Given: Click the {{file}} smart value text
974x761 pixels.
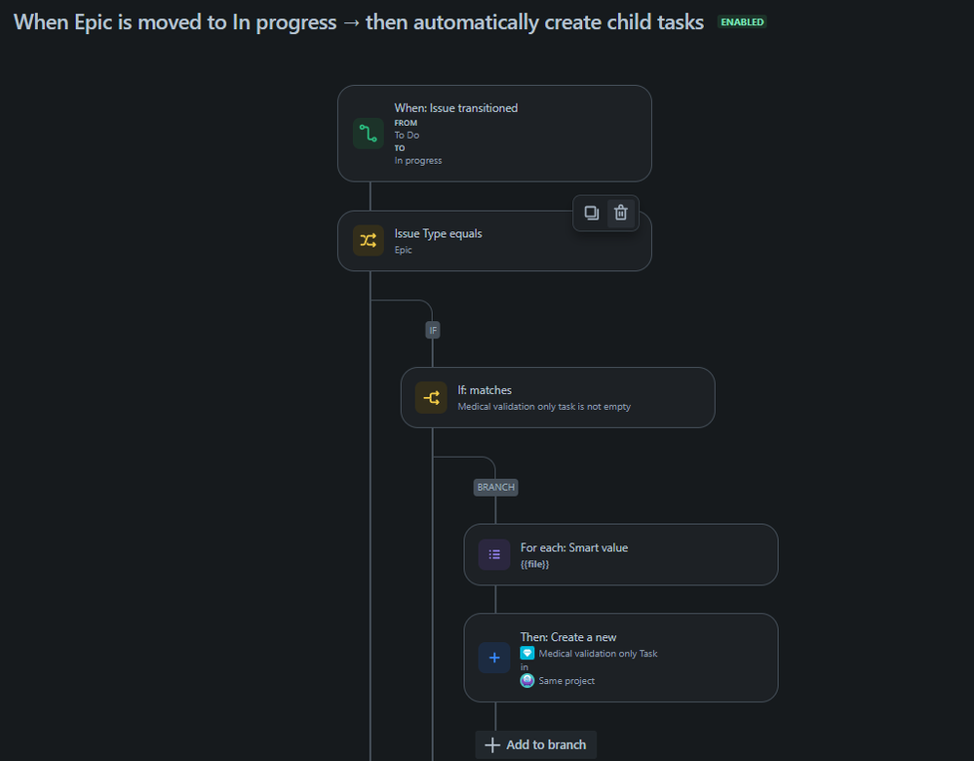Looking at the screenshot, I should click(x=536, y=563).
